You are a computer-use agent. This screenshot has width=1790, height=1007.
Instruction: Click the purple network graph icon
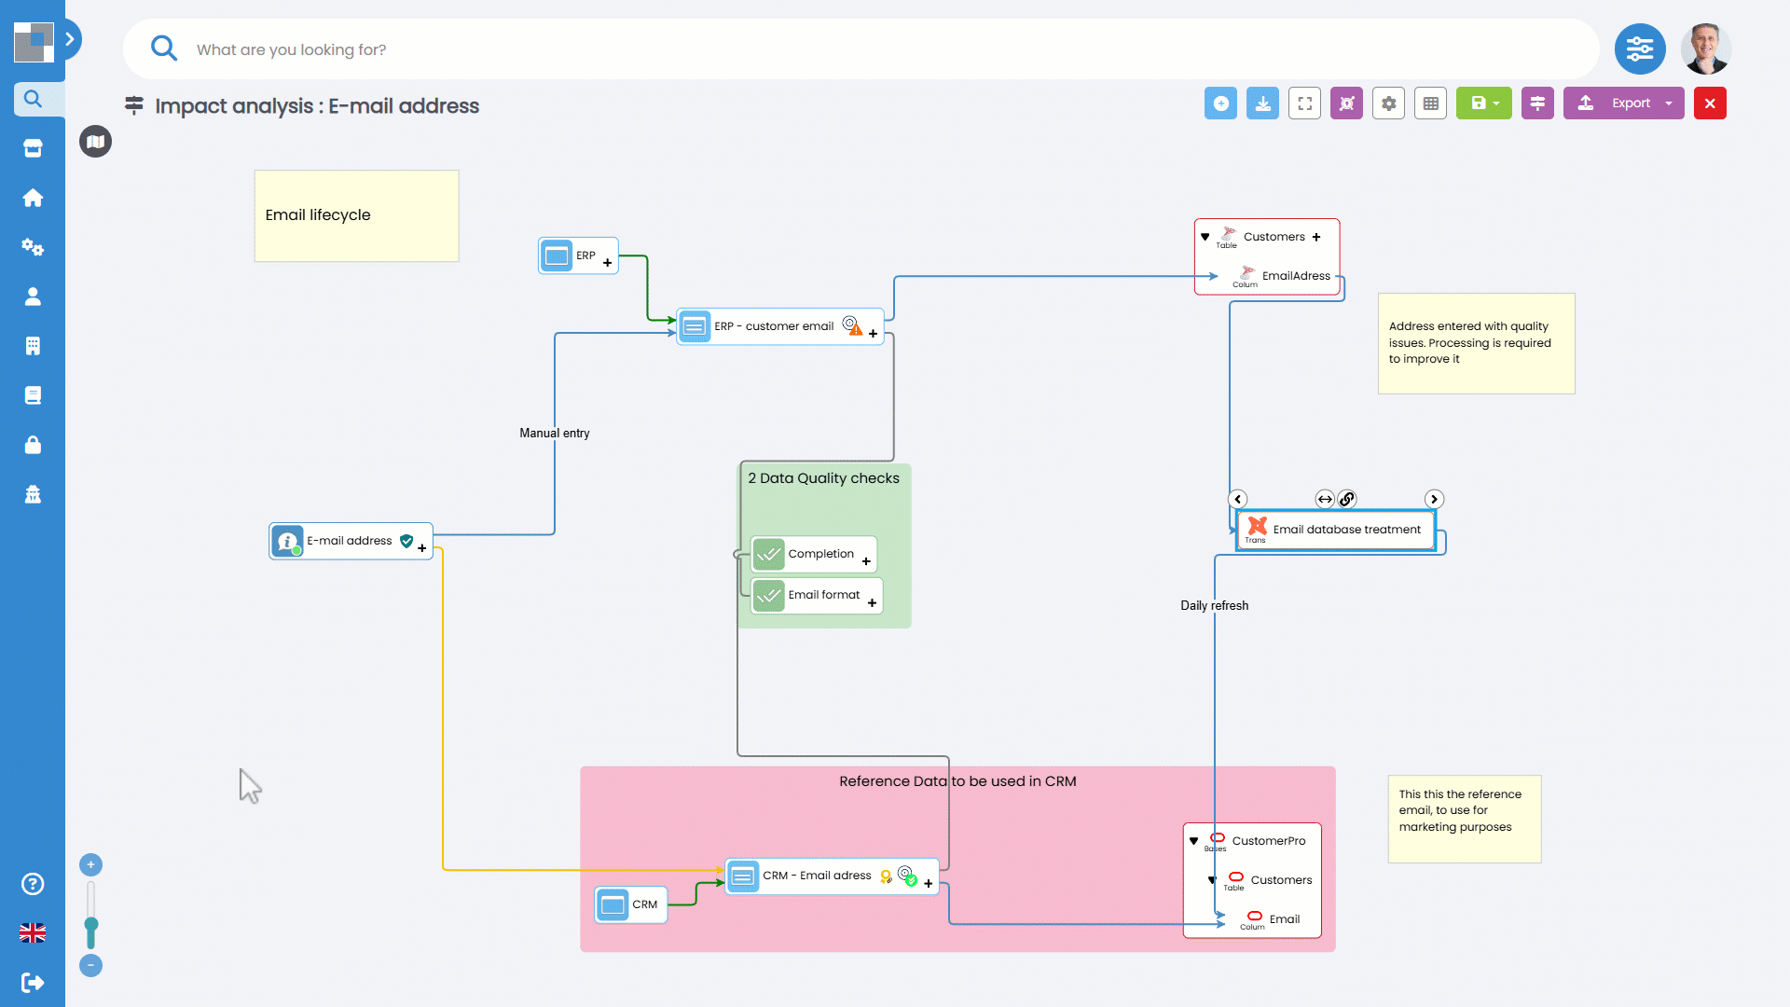1346,103
